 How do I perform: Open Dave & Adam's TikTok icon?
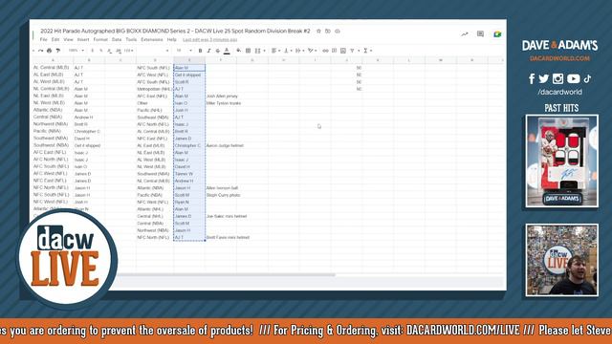[587, 78]
